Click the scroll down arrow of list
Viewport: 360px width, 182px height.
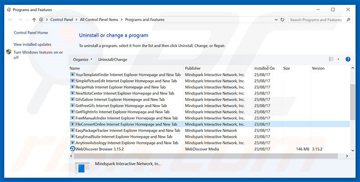[x=353, y=150]
